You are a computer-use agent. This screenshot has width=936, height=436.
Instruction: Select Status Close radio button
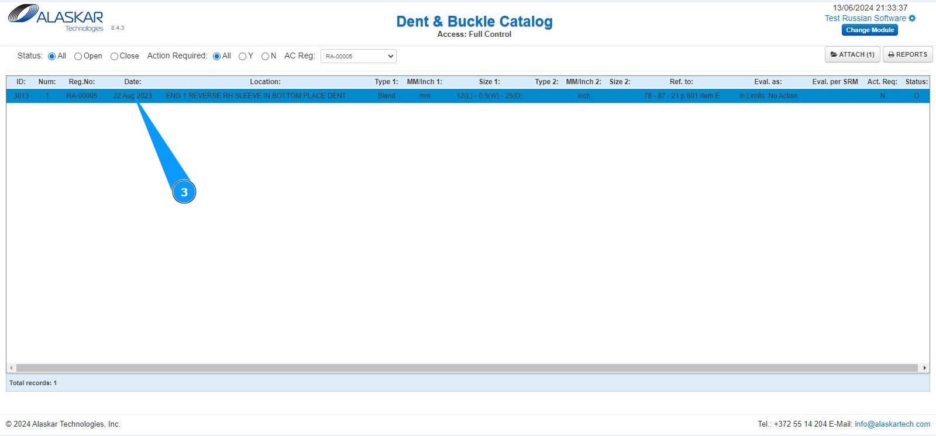(x=114, y=56)
